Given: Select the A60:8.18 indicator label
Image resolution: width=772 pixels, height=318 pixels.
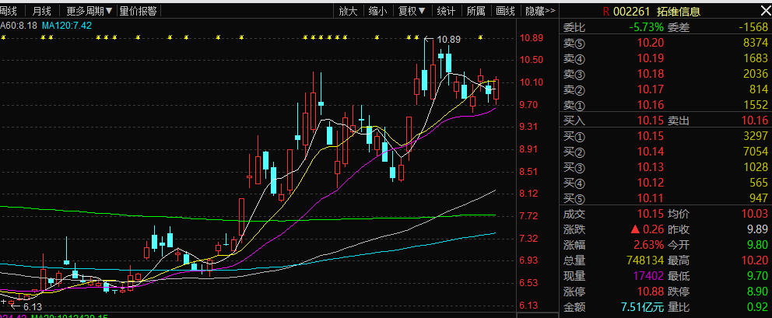Looking at the screenshot, I should pyautogui.click(x=18, y=25).
